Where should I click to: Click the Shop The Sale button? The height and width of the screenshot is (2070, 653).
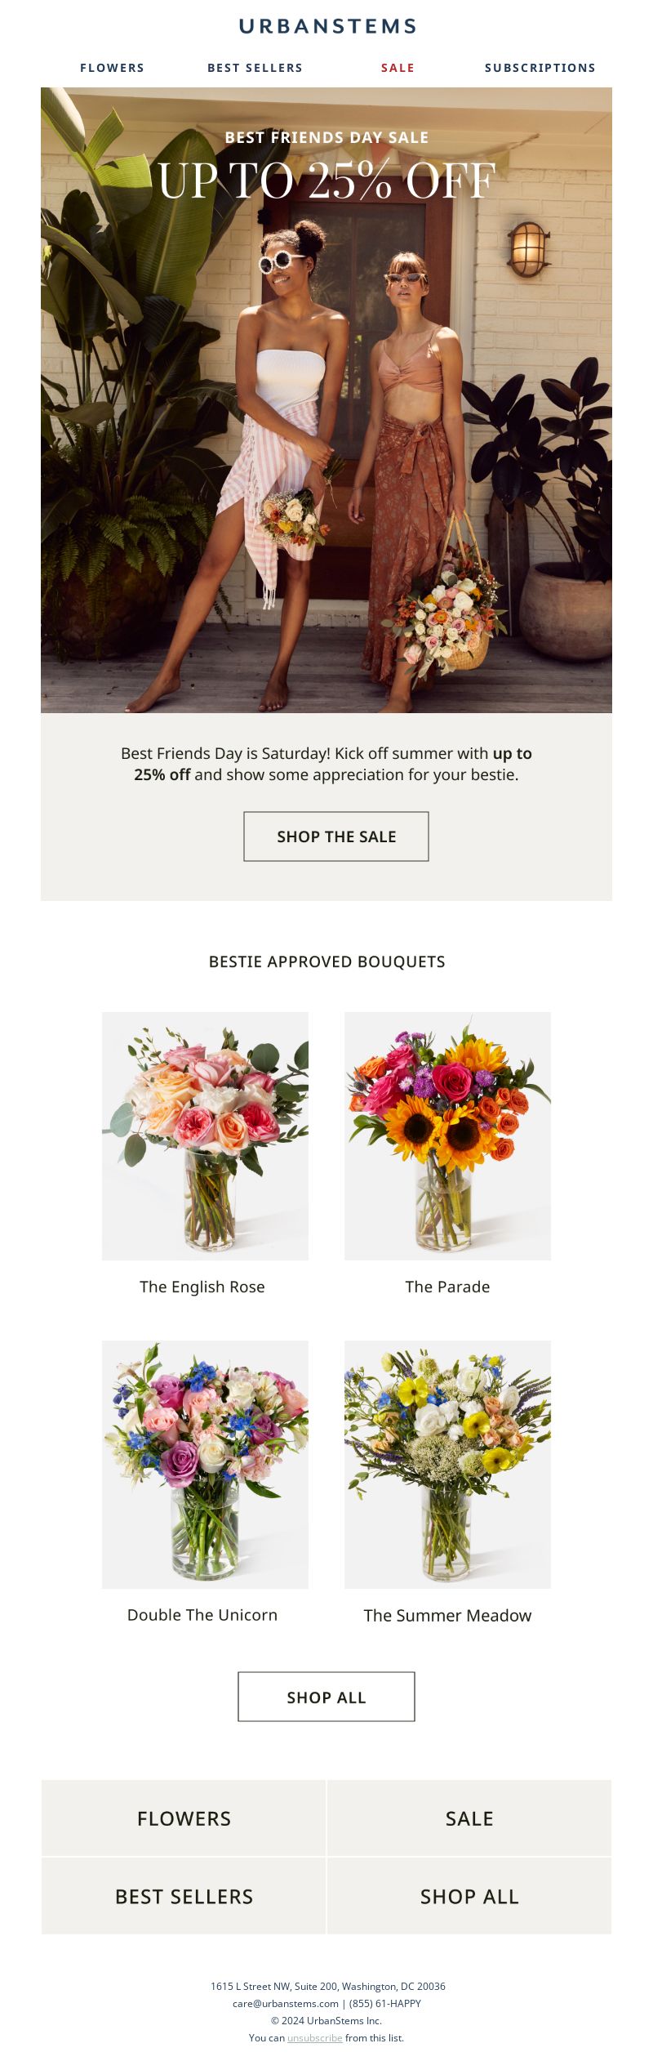point(336,836)
